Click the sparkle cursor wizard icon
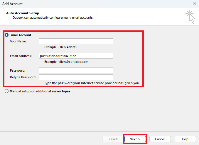 [190, 17]
